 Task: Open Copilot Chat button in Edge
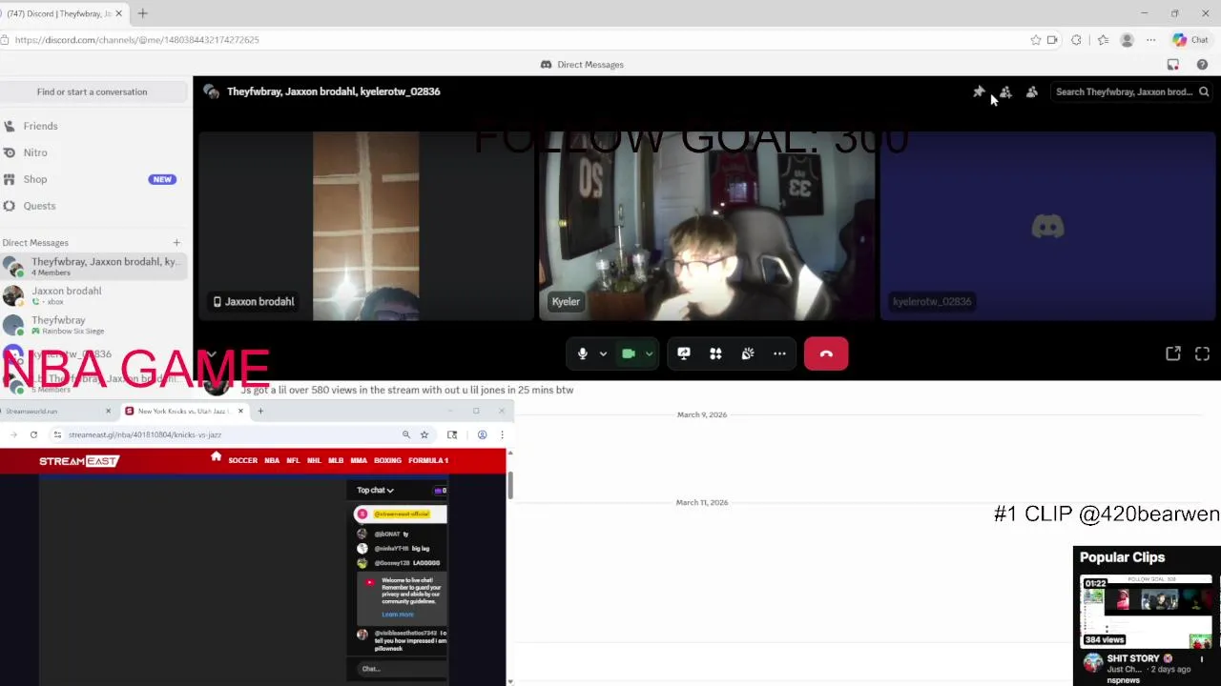point(1190,40)
